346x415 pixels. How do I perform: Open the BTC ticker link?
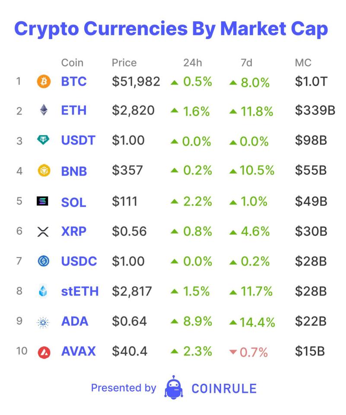point(74,81)
